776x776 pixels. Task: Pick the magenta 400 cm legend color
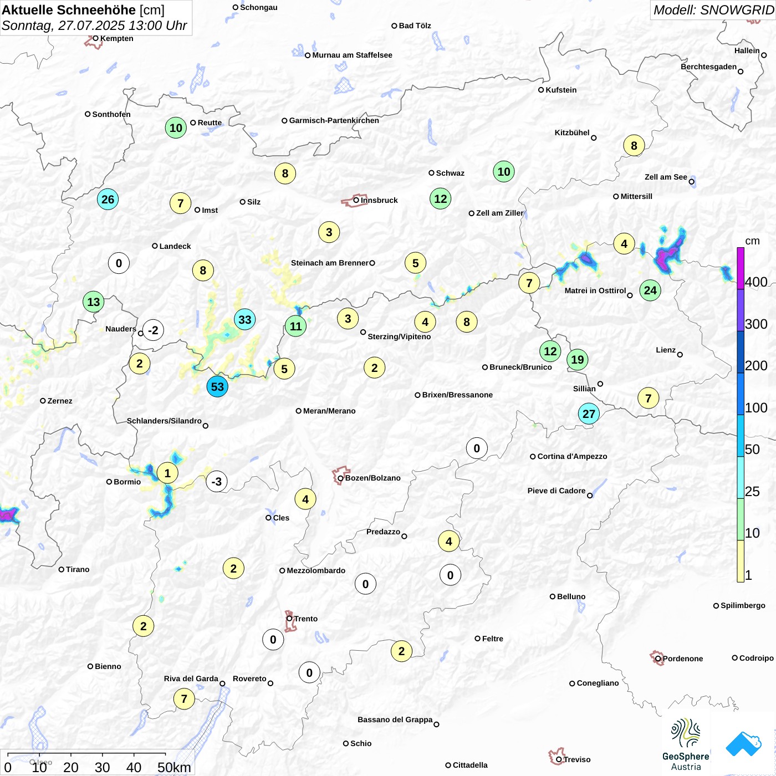(x=741, y=268)
